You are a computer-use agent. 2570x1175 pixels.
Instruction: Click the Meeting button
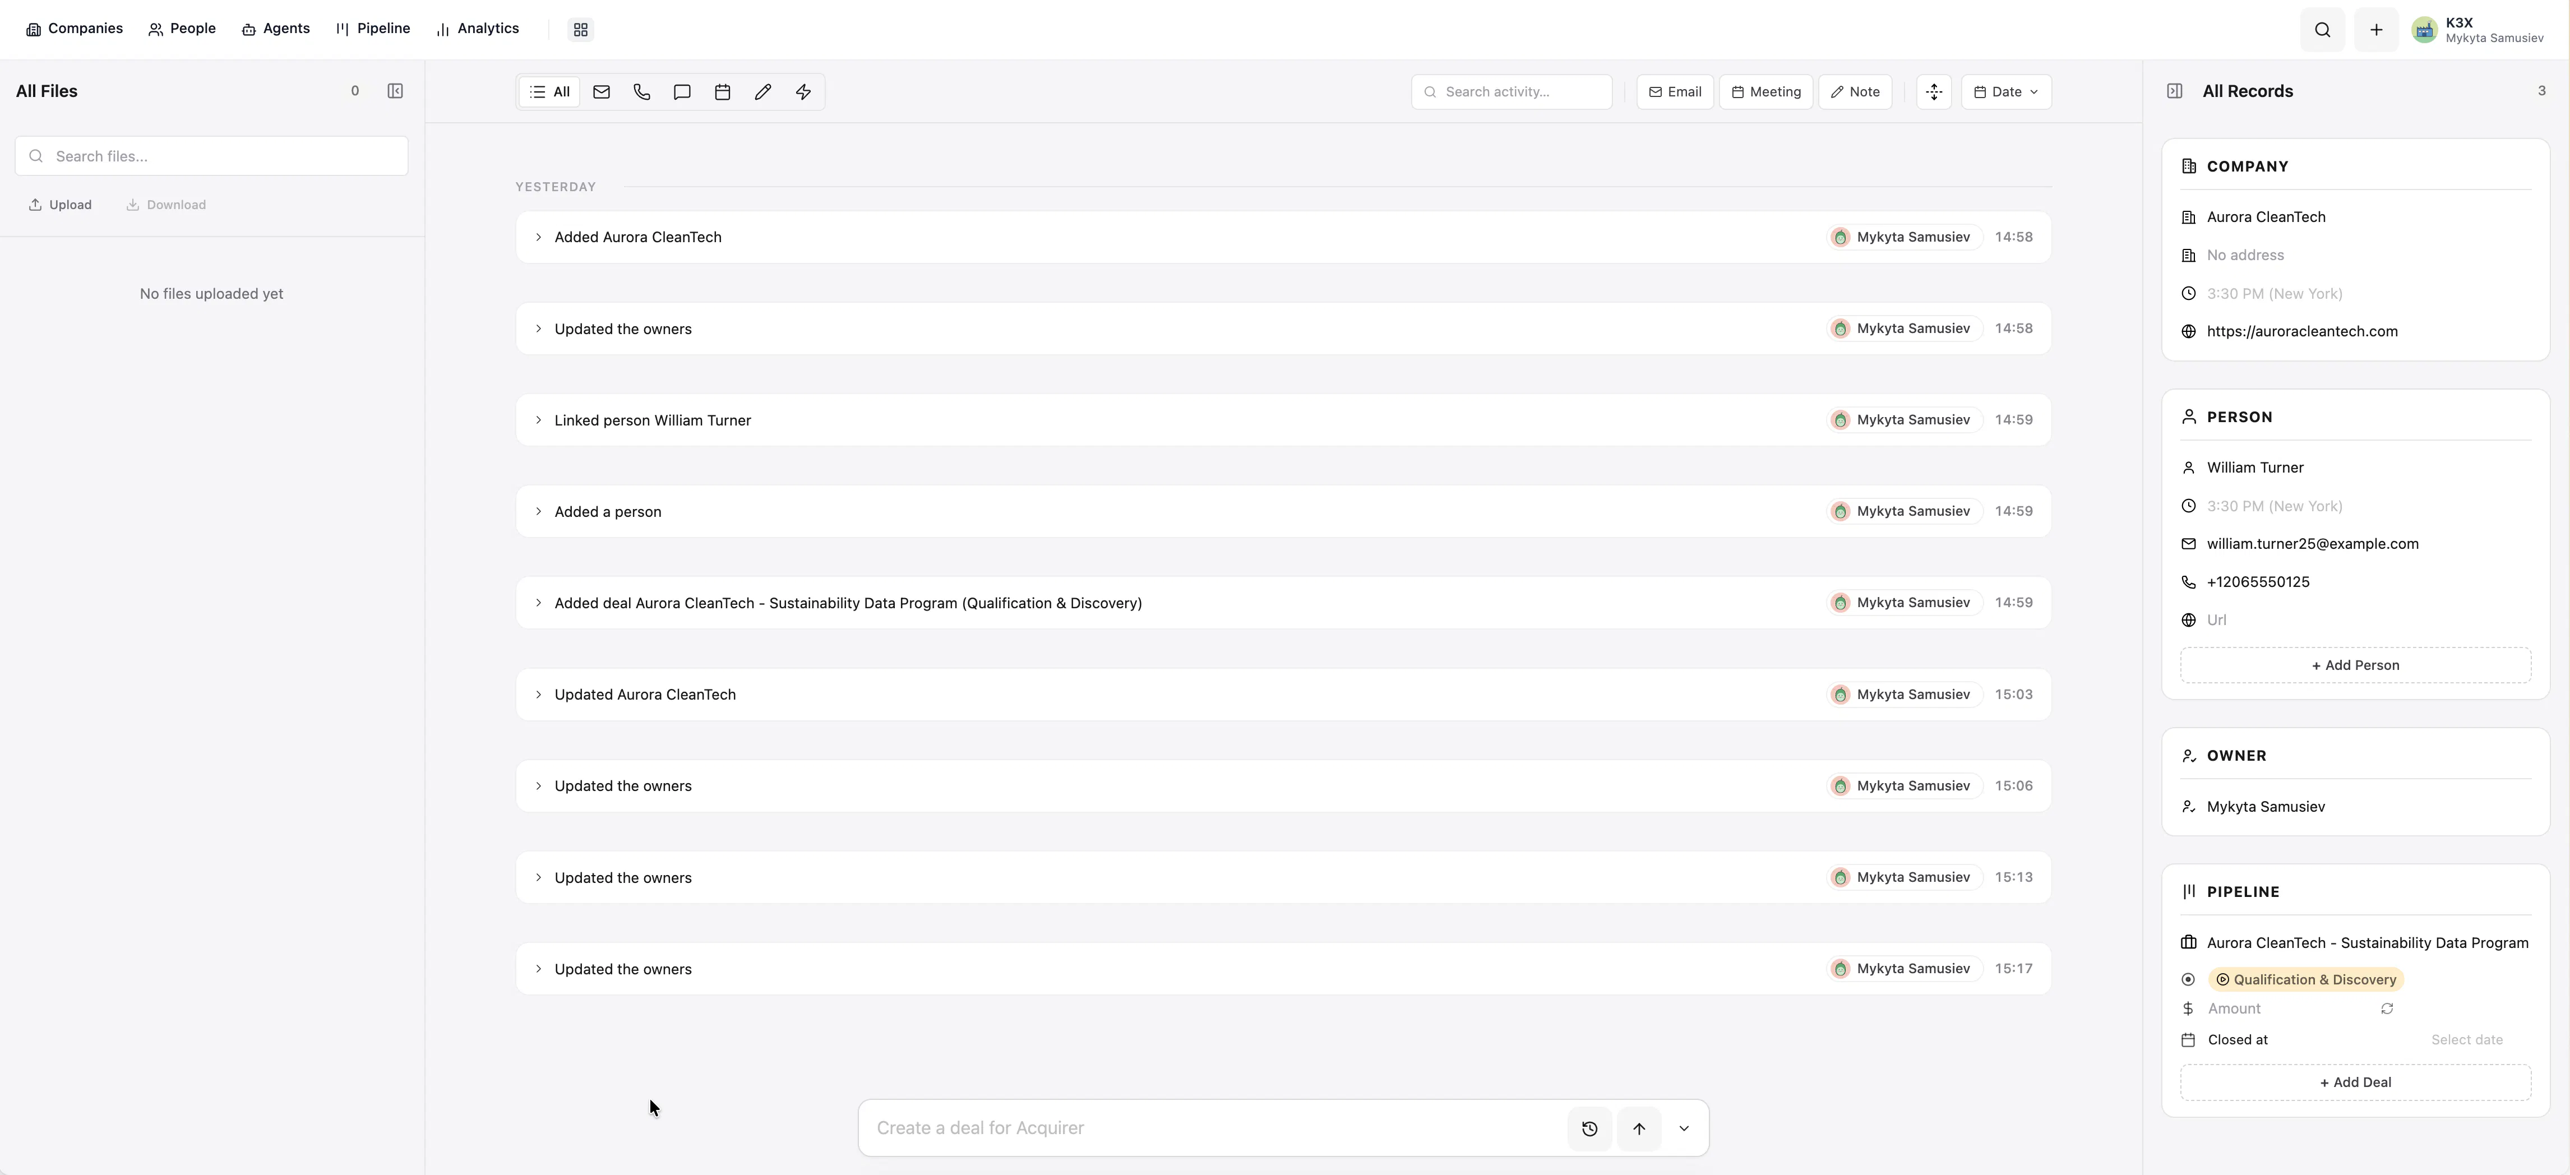[1766, 92]
